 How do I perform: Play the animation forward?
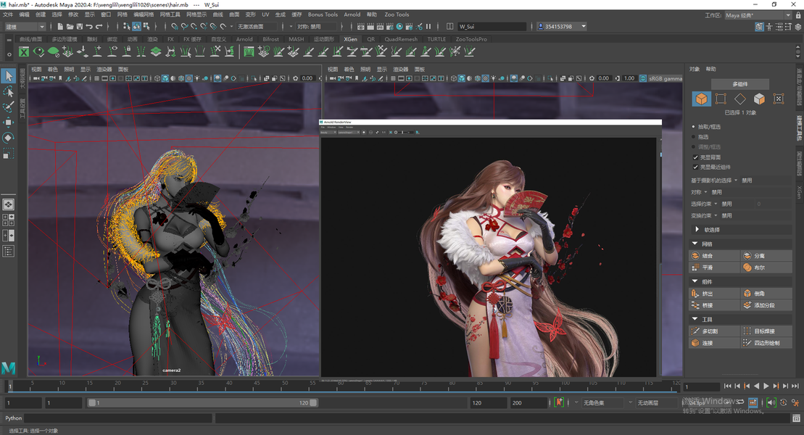tap(766, 386)
